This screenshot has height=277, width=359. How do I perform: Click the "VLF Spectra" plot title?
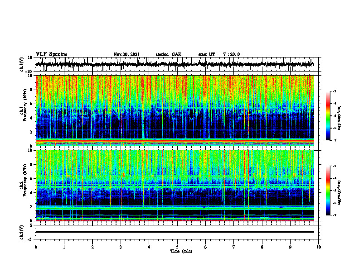[51, 54]
